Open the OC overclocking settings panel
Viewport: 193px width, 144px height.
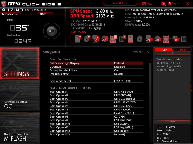tap(20, 96)
